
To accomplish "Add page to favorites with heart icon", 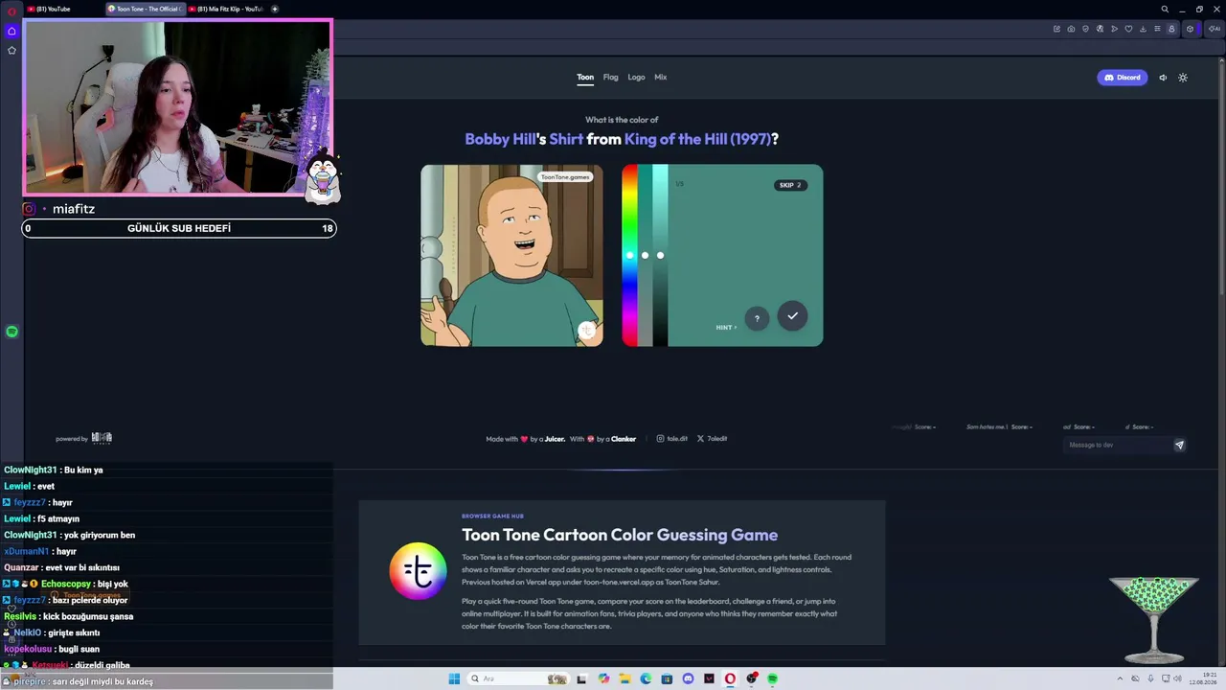I will [1129, 29].
